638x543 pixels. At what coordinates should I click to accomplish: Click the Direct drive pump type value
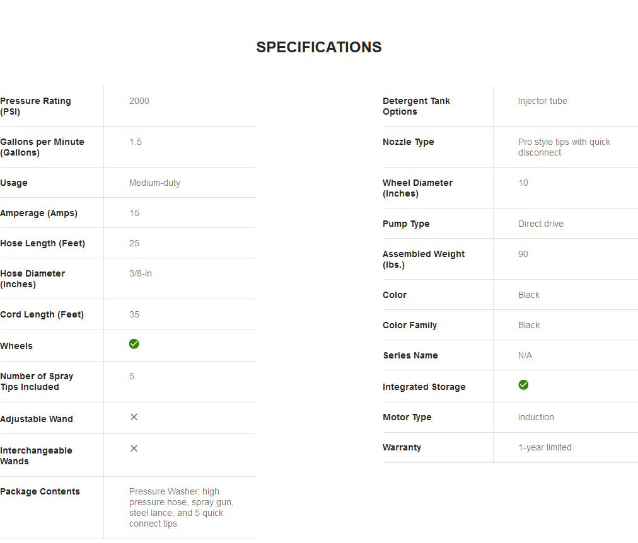pyautogui.click(x=541, y=224)
